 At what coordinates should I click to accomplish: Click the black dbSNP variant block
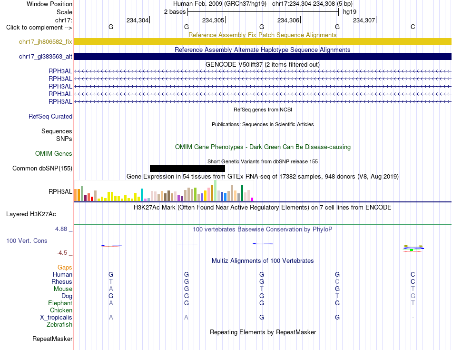click(x=187, y=168)
